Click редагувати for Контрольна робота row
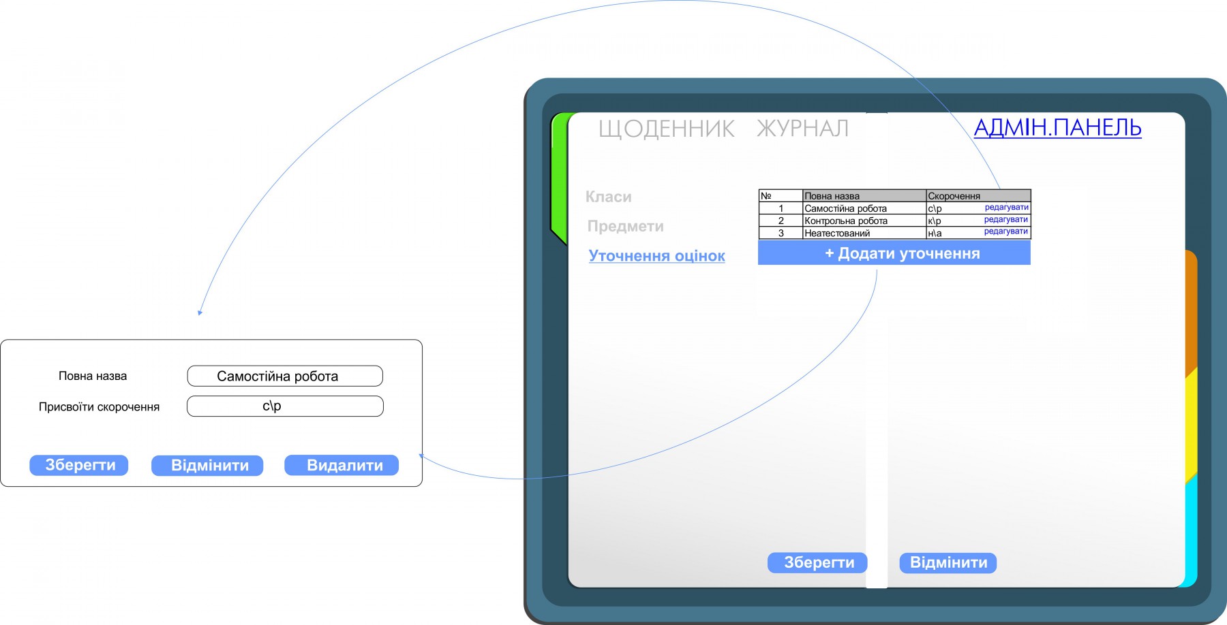This screenshot has width=1227, height=625. pyautogui.click(x=1005, y=220)
